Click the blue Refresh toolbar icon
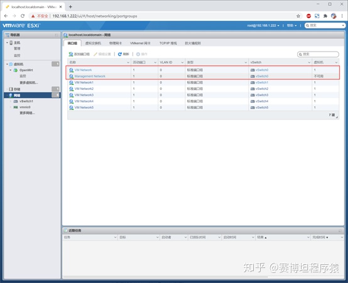Image resolution: width=348 pixels, height=283 pixels. 120,54
